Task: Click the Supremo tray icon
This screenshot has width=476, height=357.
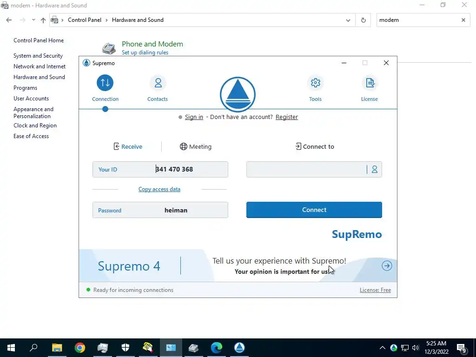Action: tap(394, 348)
